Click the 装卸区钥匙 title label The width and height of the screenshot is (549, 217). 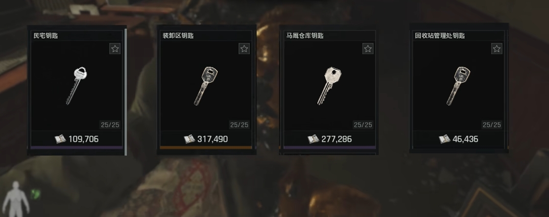178,36
